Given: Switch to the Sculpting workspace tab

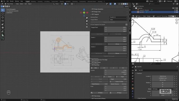Looking at the screenshot, I should [x=40, y=1].
